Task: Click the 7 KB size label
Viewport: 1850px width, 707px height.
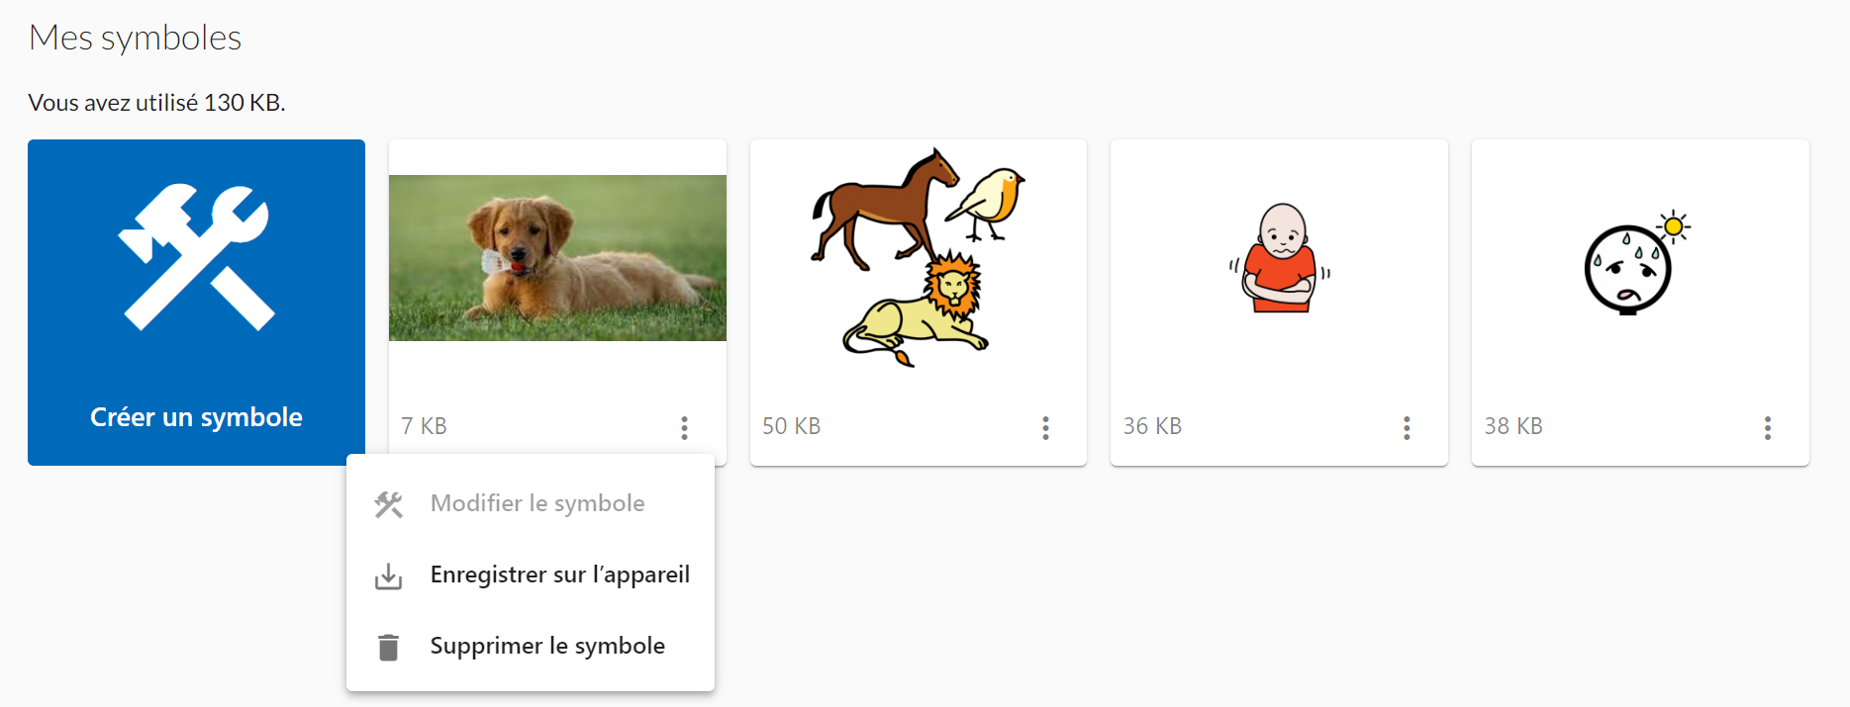Action: [424, 426]
